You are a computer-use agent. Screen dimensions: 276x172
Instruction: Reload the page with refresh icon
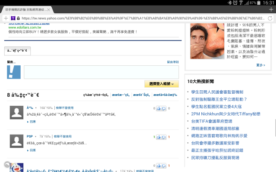pyautogui.click(x=270, y=18)
